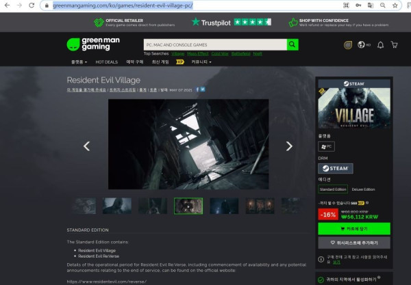Go back using the browser back arrow
Screen dimensions: 411x285
(7, 5)
